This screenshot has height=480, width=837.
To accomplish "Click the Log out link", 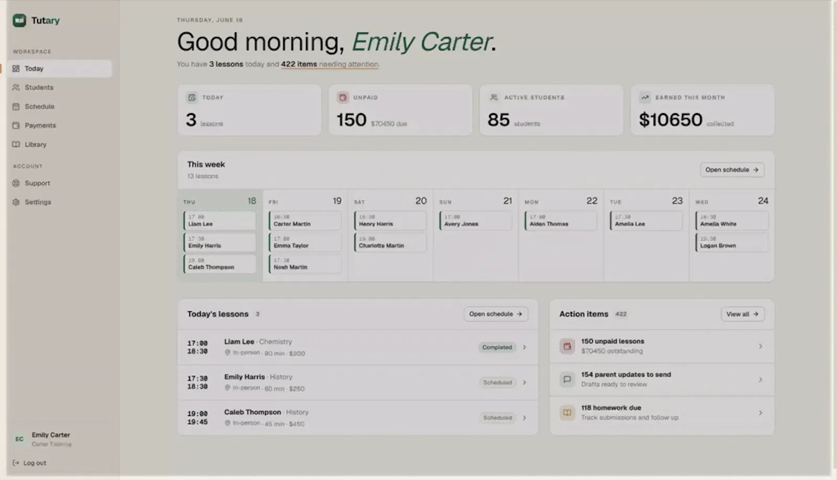I will tap(30, 463).
